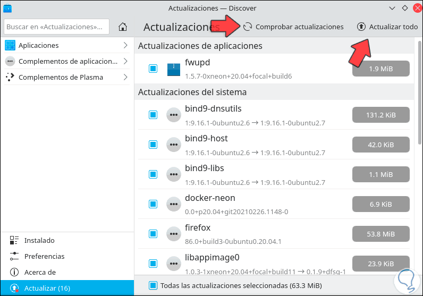Click the Complementos de Plasma icon
The width and height of the screenshot is (423, 296).
tap(10, 77)
